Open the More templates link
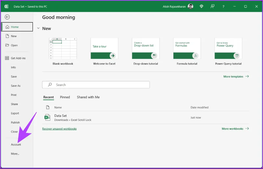The height and width of the screenshot is (169, 263). [x=236, y=76]
